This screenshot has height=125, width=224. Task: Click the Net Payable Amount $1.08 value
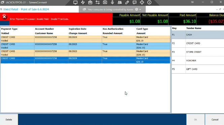[163, 22]
